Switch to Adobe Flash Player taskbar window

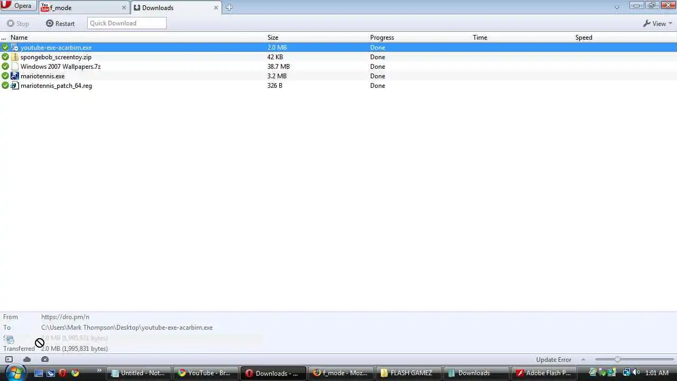tap(543, 373)
